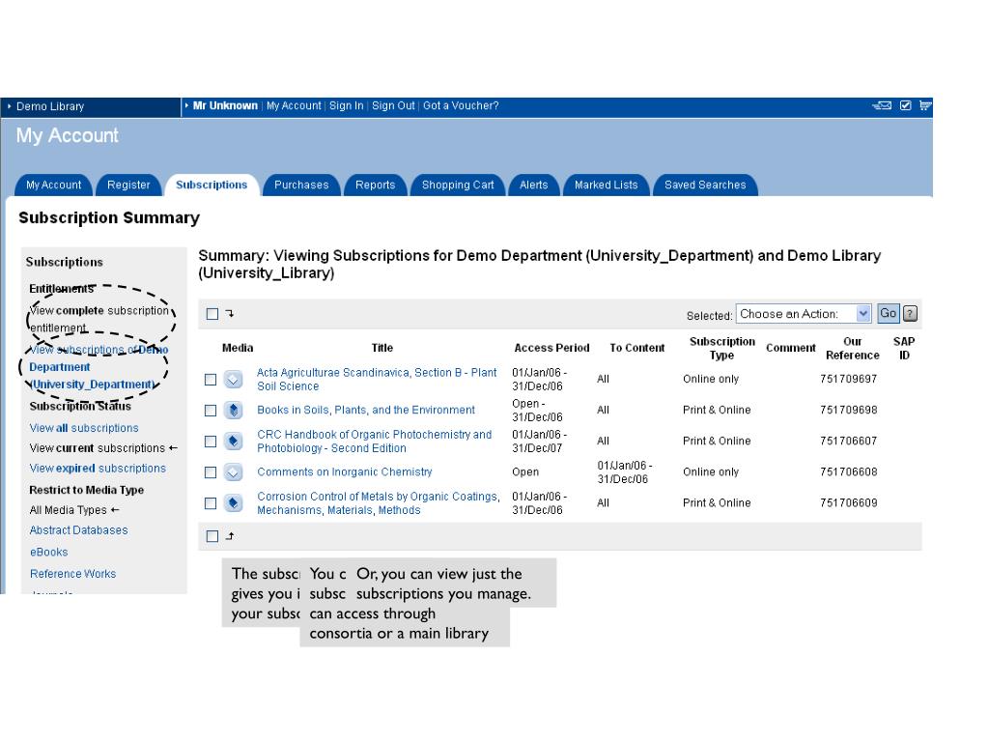Click arrow icon beside bottom select-all checkbox
The image size is (989, 742).
coord(230,535)
